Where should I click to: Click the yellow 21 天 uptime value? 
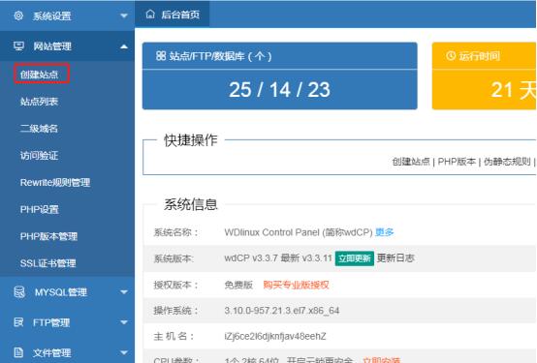click(x=513, y=90)
